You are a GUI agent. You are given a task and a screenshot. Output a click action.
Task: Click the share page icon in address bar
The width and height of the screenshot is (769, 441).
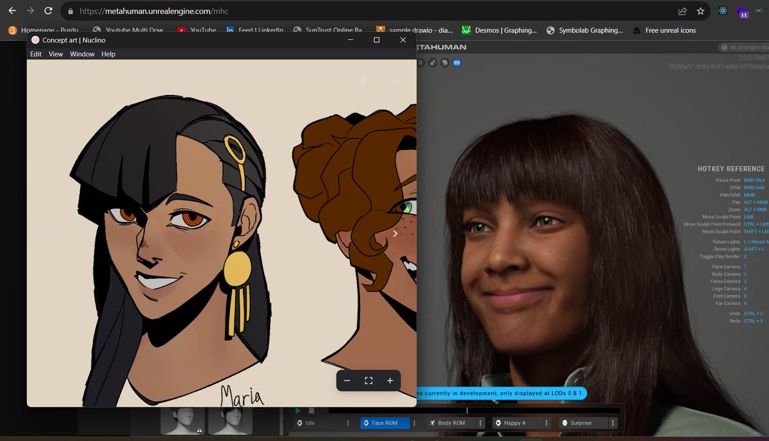(x=682, y=12)
